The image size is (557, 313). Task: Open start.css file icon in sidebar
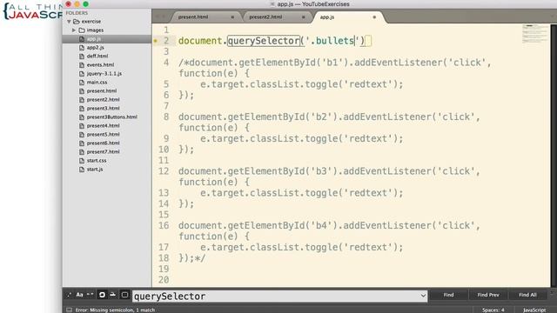click(x=82, y=160)
